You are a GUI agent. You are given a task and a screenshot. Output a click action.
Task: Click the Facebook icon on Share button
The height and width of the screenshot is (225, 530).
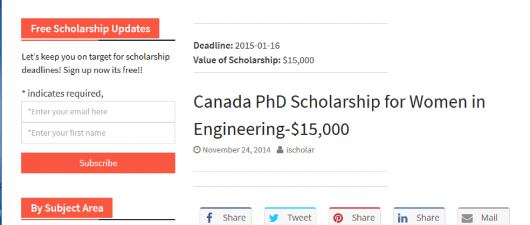click(x=209, y=218)
